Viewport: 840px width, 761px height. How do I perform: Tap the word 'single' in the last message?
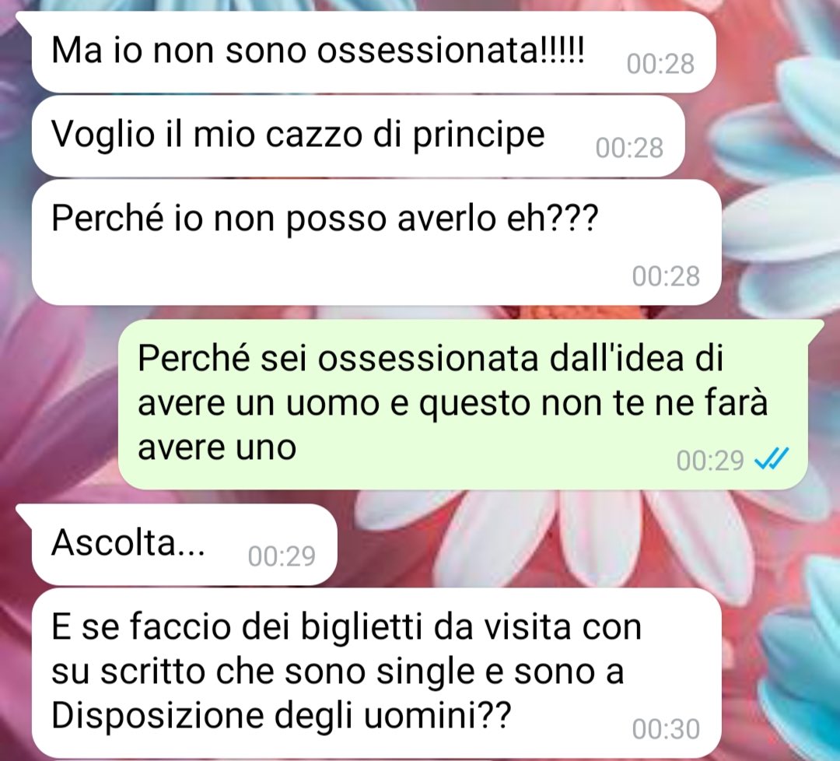(x=426, y=672)
